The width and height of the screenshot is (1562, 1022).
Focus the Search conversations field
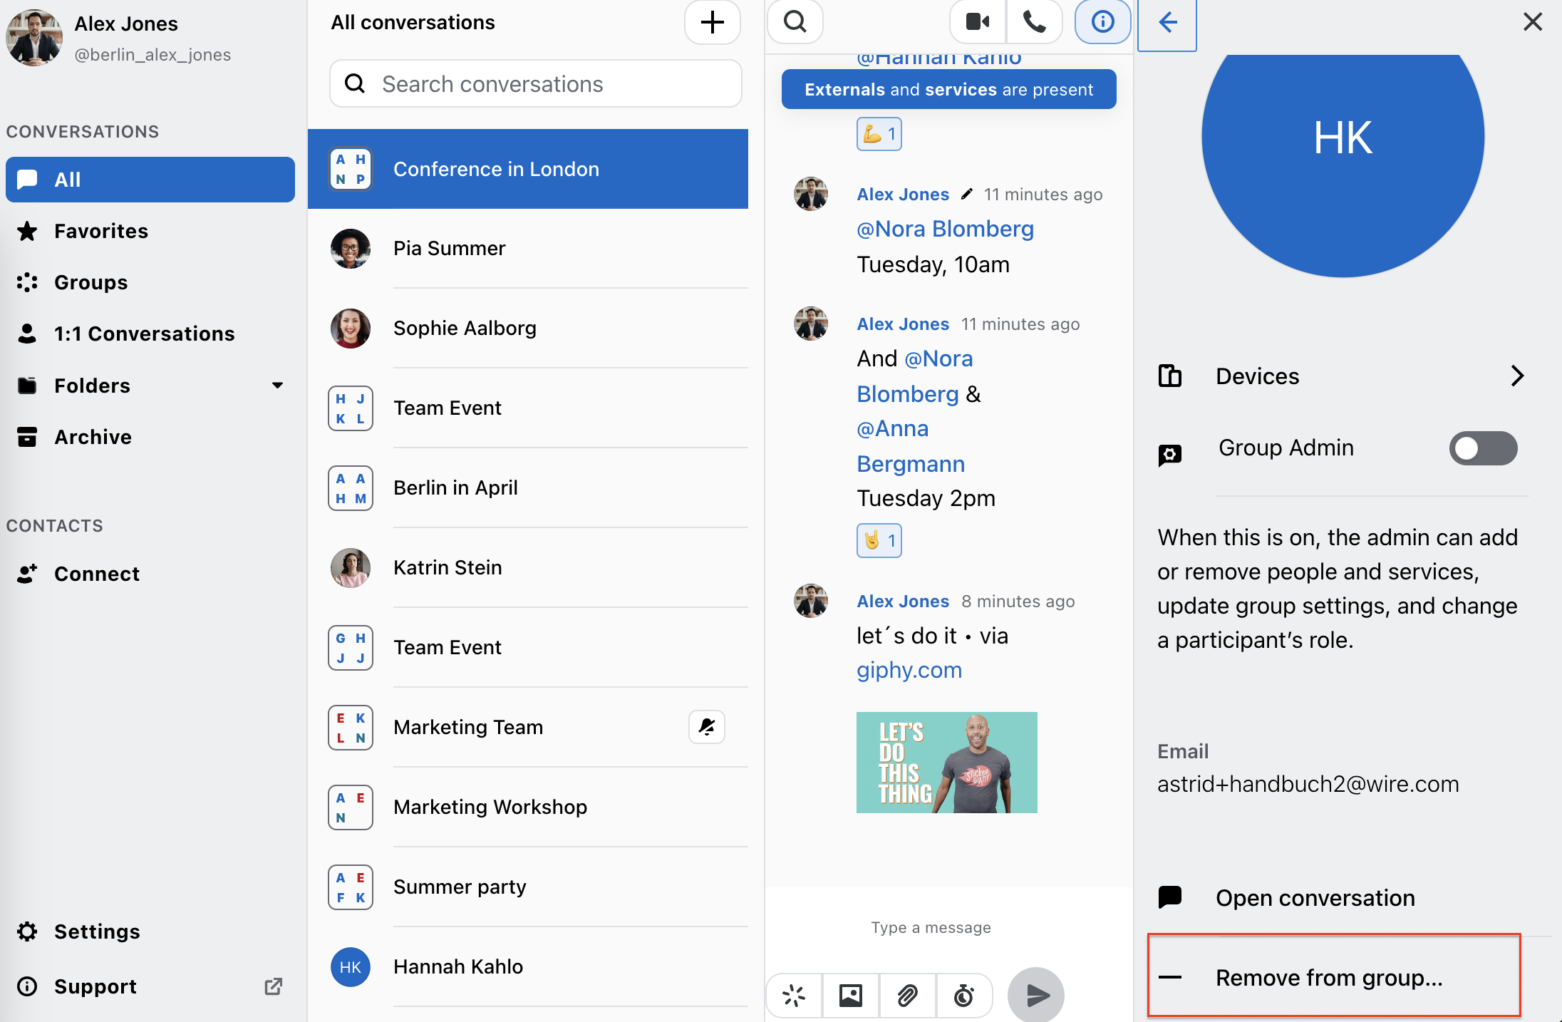coord(536,84)
